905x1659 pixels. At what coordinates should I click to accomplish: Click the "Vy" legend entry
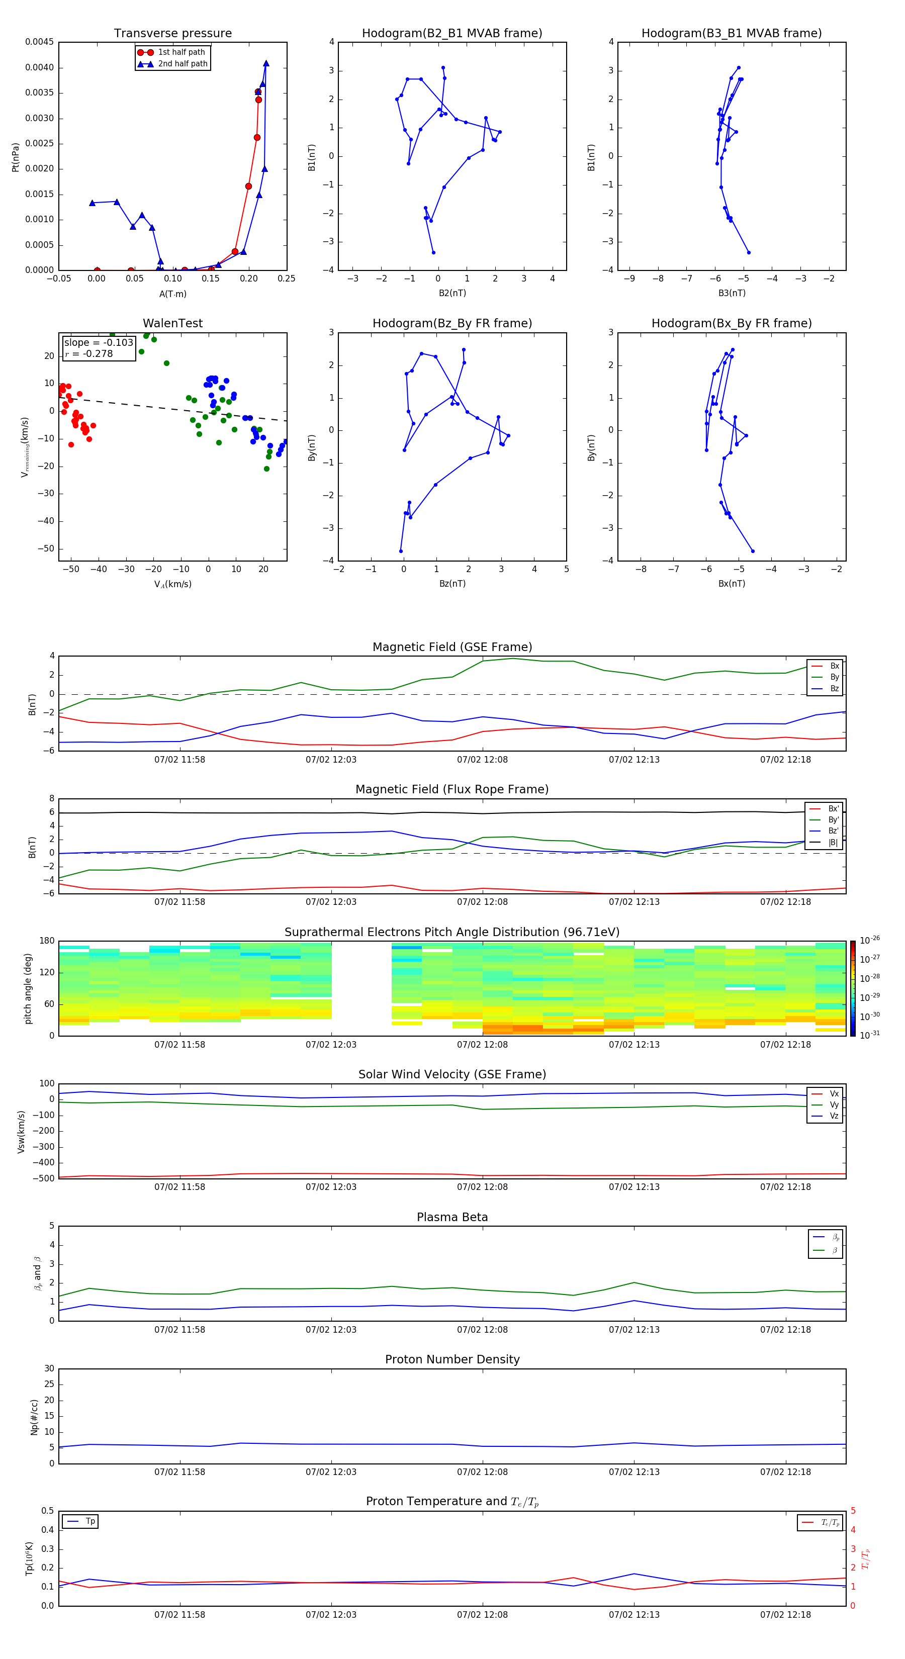[x=825, y=1105]
